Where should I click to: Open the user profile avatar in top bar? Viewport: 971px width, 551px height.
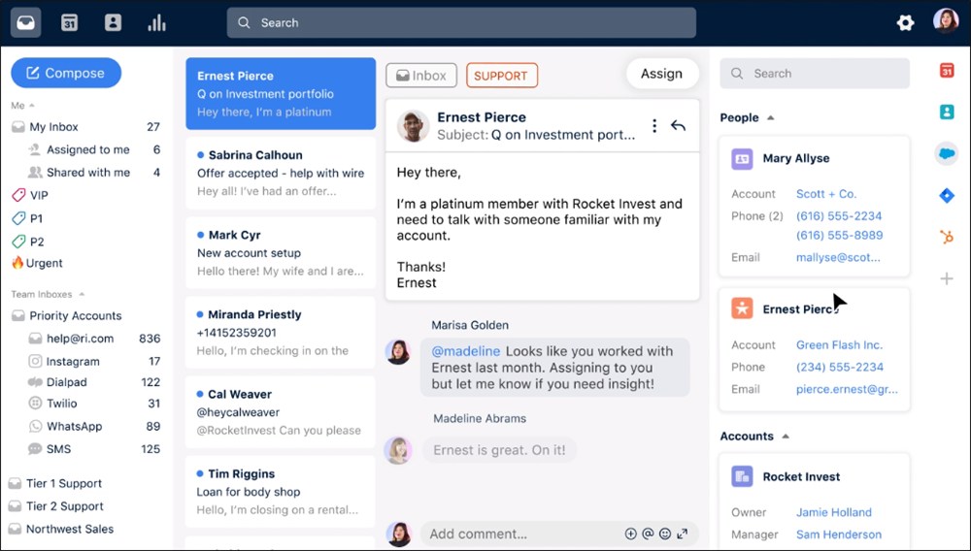946,21
